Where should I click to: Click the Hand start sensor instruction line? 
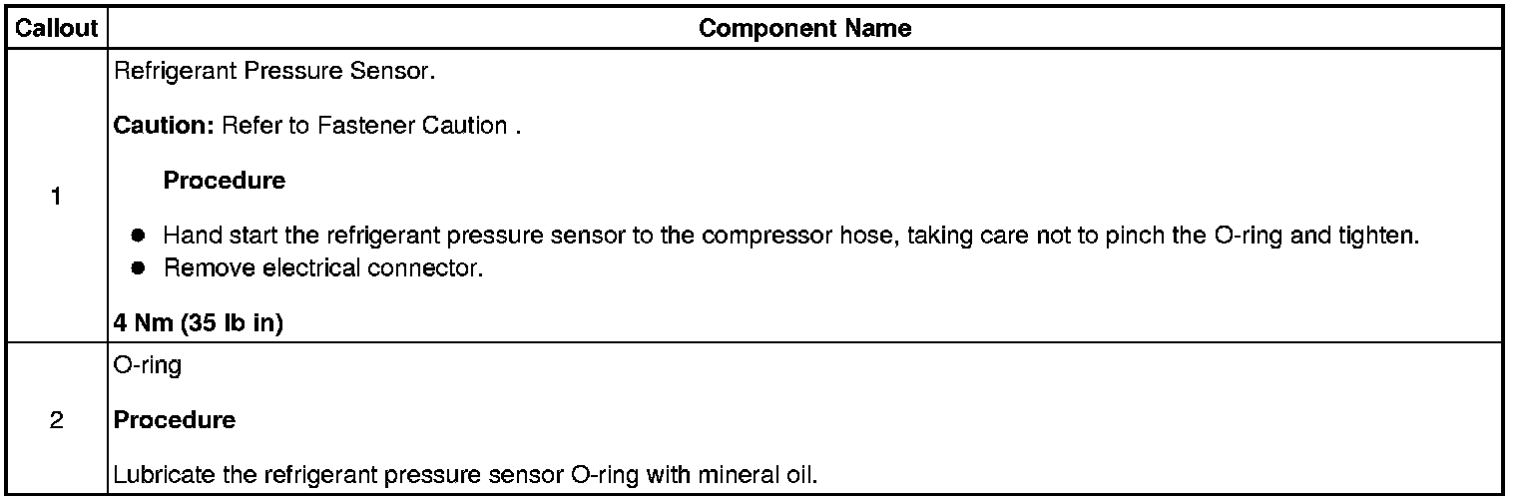click(x=789, y=238)
